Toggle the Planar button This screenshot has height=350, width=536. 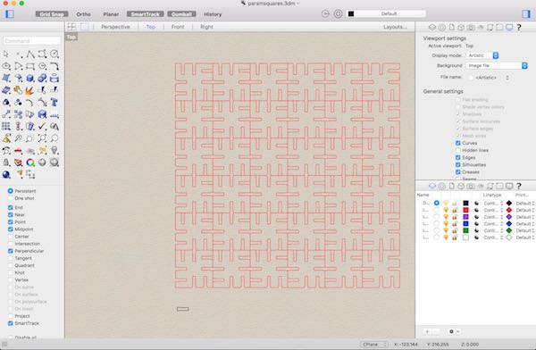click(x=111, y=14)
